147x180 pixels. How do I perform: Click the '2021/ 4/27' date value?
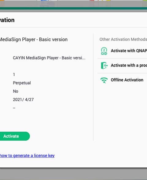(x=23, y=99)
